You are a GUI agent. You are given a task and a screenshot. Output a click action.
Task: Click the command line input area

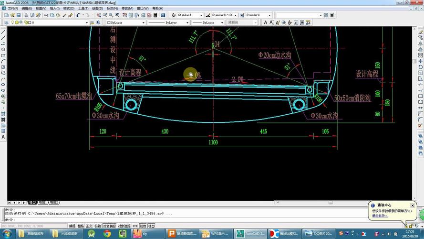click(x=191, y=219)
